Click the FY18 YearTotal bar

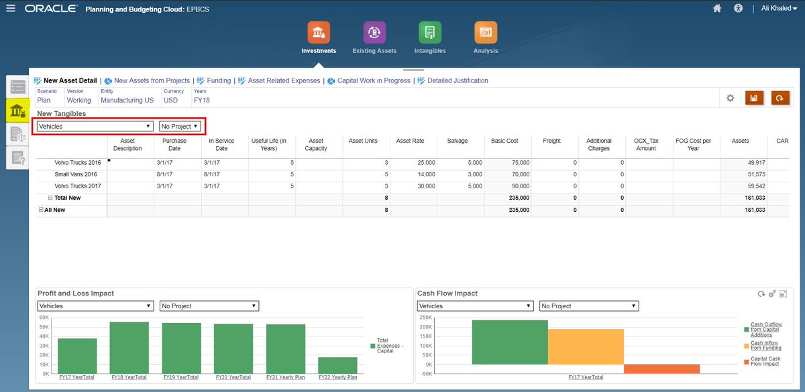click(129, 348)
